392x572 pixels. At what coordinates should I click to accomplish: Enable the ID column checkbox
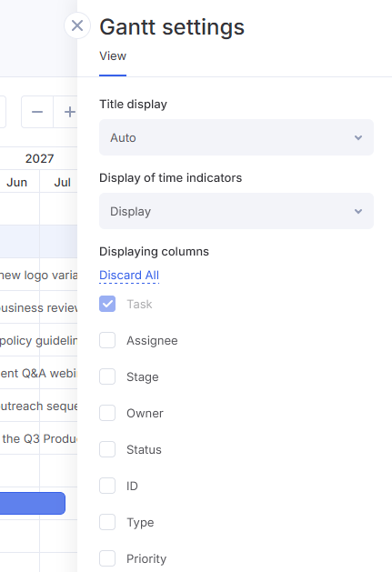coord(107,486)
